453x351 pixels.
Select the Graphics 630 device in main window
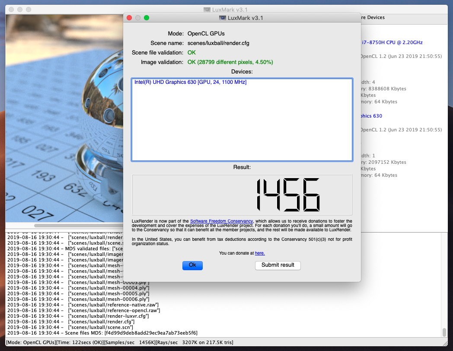point(372,116)
